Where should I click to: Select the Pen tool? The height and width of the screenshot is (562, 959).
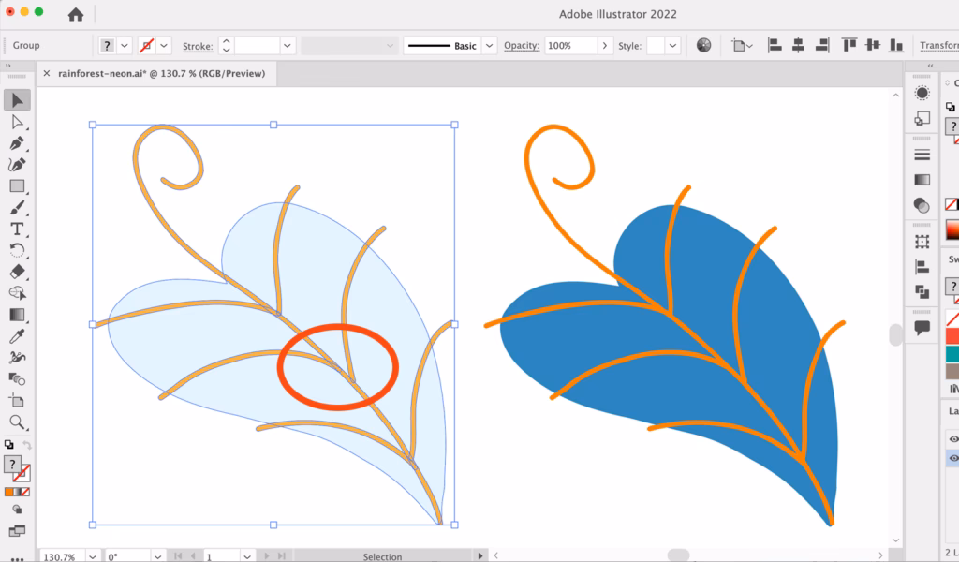pos(15,142)
